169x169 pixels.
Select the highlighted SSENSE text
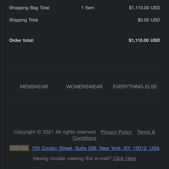pos(19,148)
